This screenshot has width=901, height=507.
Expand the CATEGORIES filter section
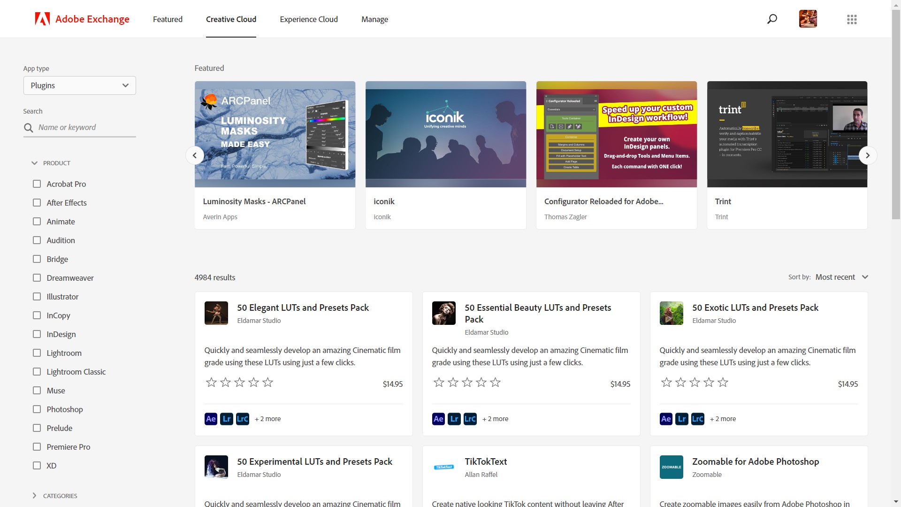coord(54,496)
